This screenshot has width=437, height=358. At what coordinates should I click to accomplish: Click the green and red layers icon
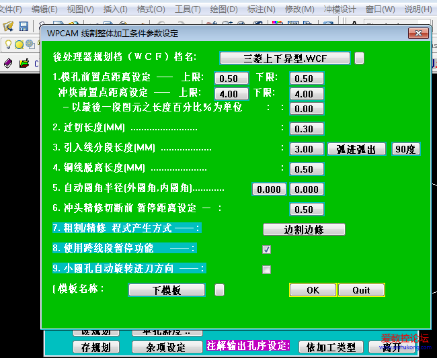(24, 63)
